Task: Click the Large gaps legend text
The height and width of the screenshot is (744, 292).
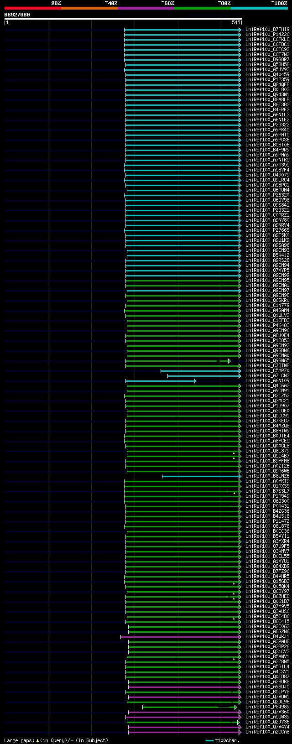Action: [x=56, y=740]
